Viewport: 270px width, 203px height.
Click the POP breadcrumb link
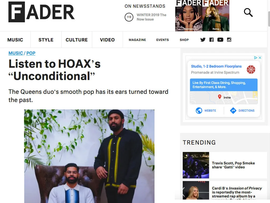pos(31,53)
